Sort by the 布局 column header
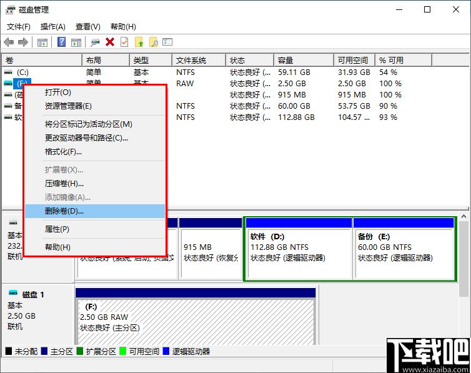 pos(106,61)
